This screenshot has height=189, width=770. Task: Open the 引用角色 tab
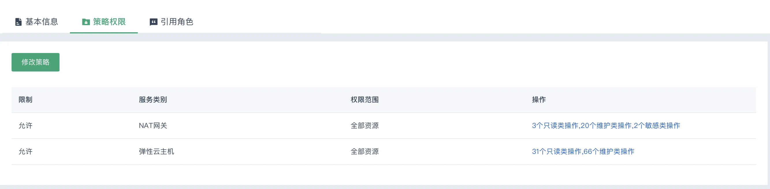coord(177,22)
